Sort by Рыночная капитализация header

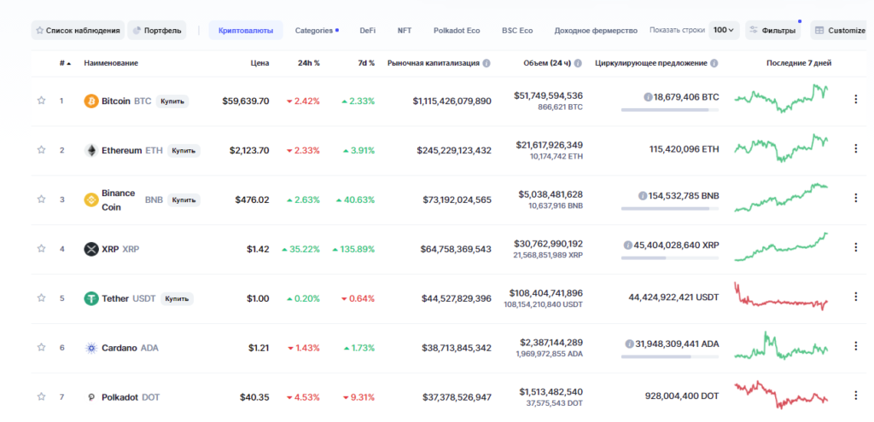[x=434, y=63]
